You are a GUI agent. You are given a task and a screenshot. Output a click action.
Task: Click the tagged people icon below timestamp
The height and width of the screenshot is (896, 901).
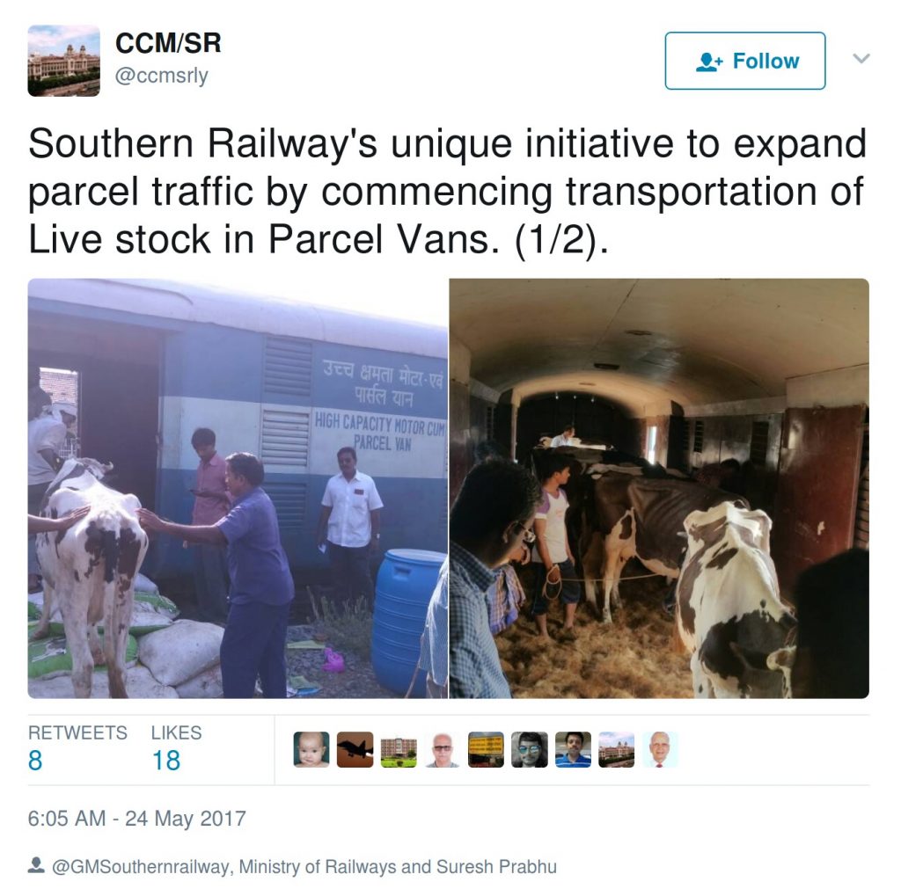click(36, 865)
